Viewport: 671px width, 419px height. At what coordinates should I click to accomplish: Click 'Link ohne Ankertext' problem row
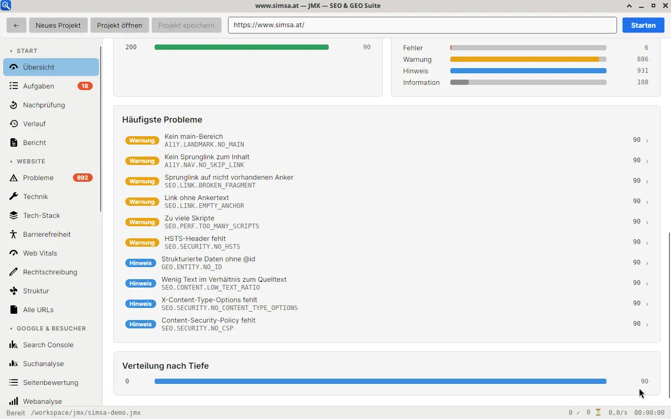coord(387,202)
